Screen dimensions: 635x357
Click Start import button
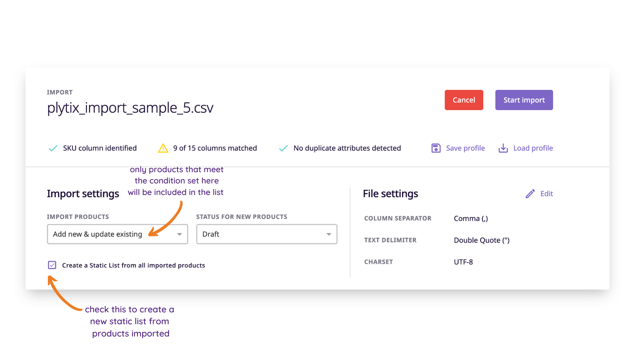(524, 100)
